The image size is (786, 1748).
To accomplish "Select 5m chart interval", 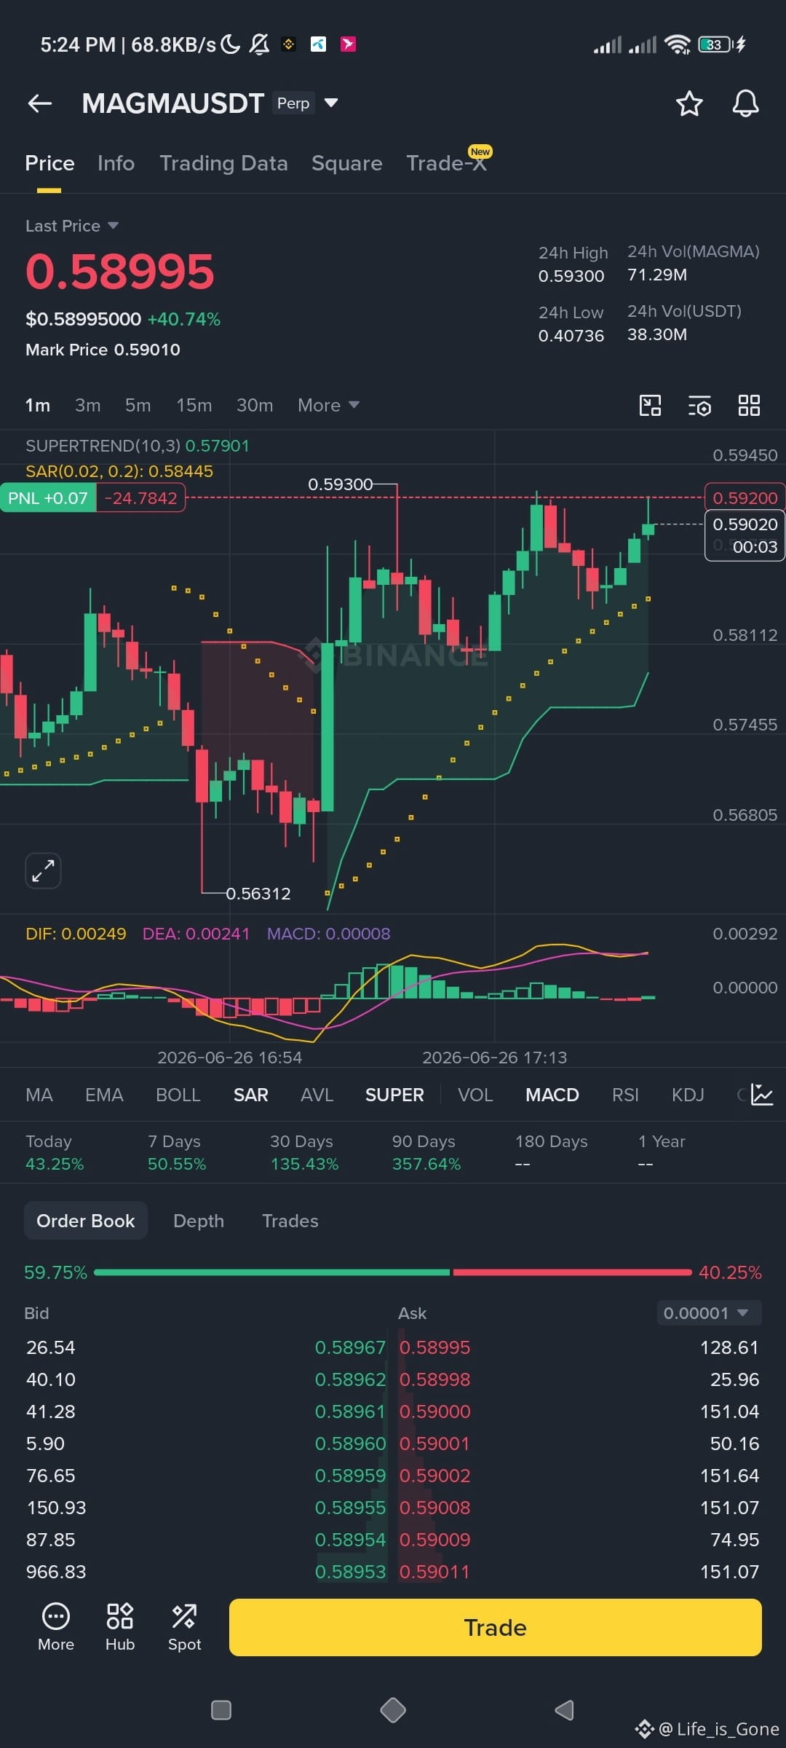I will [138, 405].
